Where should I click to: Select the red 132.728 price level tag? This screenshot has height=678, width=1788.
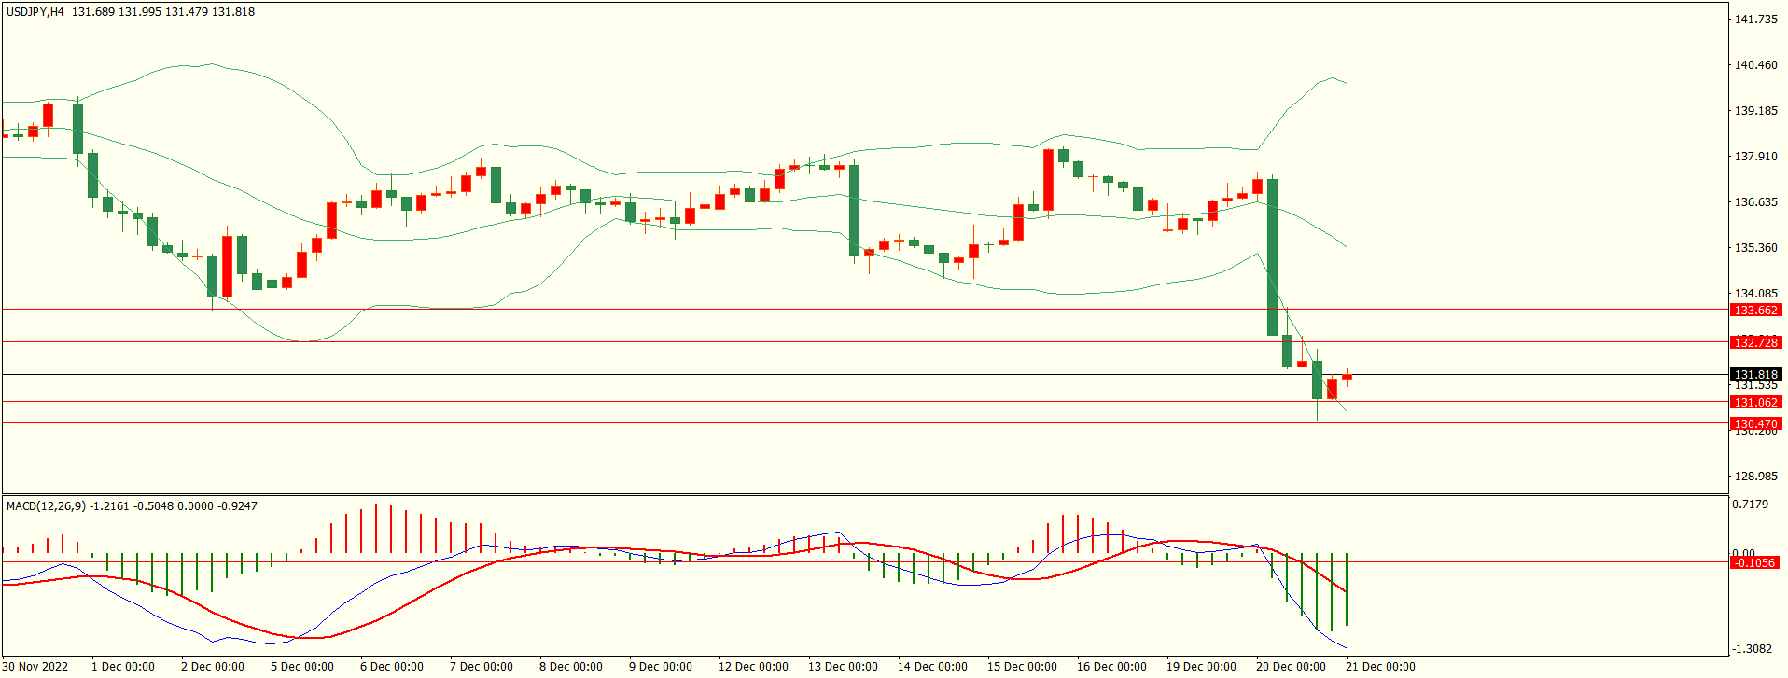(x=1755, y=343)
